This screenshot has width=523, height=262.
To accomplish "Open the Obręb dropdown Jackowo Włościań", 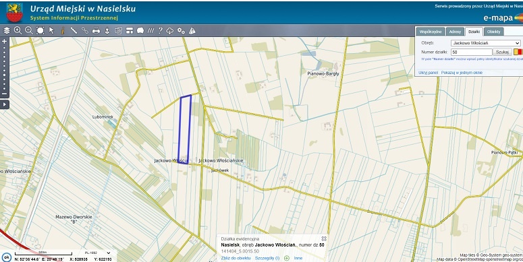I will point(485,43).
